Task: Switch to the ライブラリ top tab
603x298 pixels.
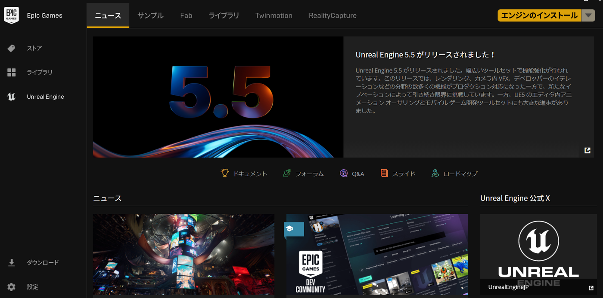Action: click(x=224, y=15)
